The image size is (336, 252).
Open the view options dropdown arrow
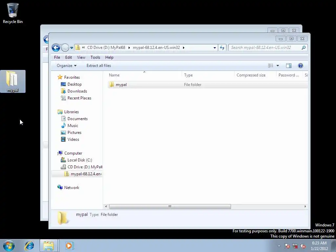point(278,66)
